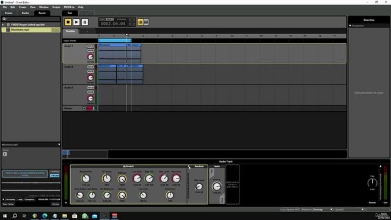Toggle Compress in asset preview
Image resolution: width=391 pixels, height=220 pixels.
point(29,199)
